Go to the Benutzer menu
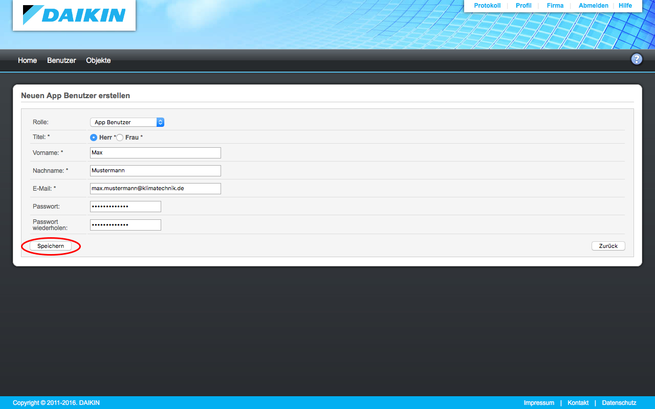Screen dimensions: 655x409 pos(61,60)
